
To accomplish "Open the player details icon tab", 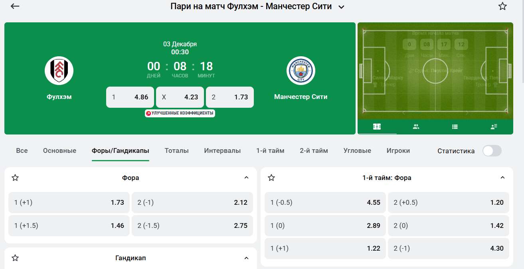I will point(494,127).
